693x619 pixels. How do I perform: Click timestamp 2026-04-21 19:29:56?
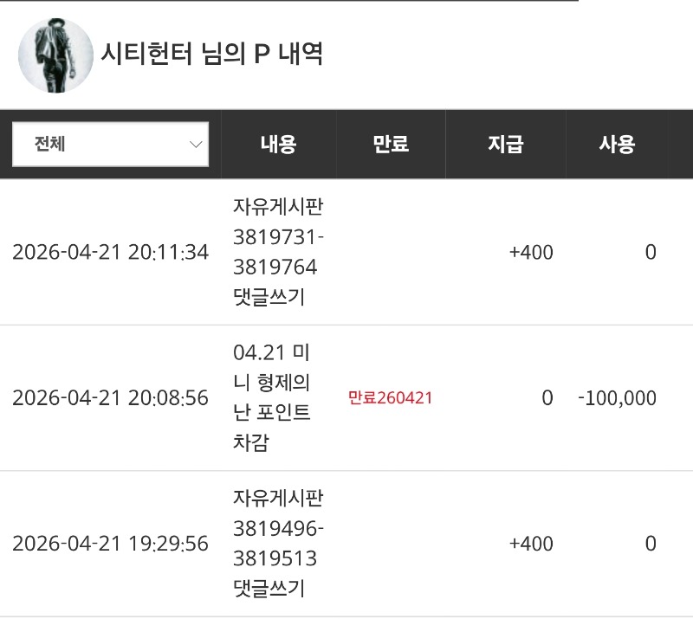coord(110,544)
